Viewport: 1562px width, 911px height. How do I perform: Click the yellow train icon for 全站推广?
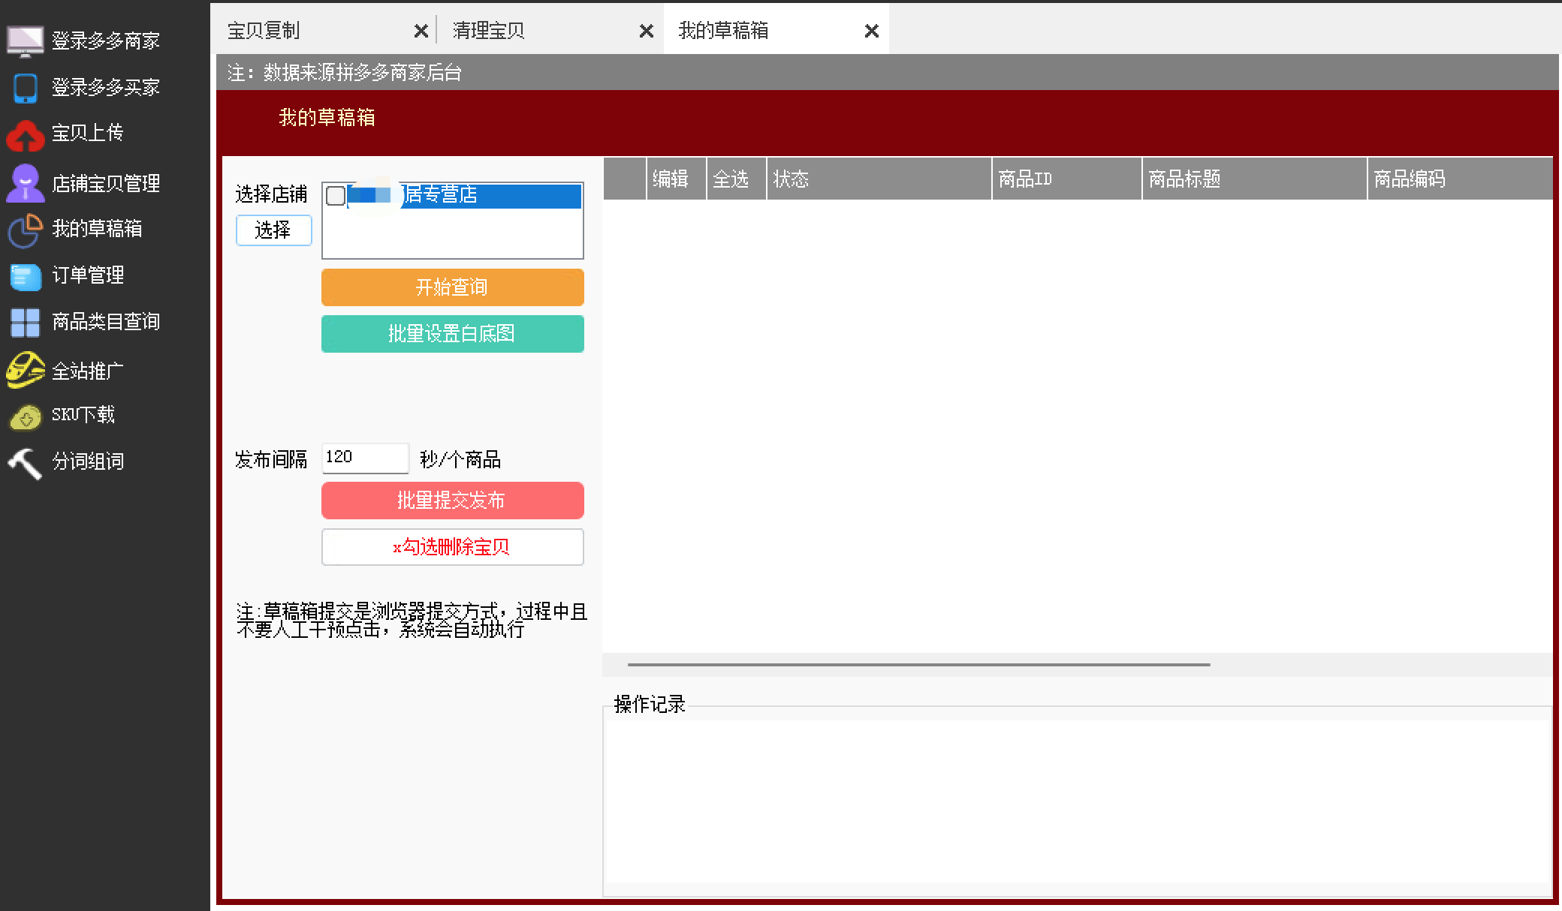pos(25,370)
